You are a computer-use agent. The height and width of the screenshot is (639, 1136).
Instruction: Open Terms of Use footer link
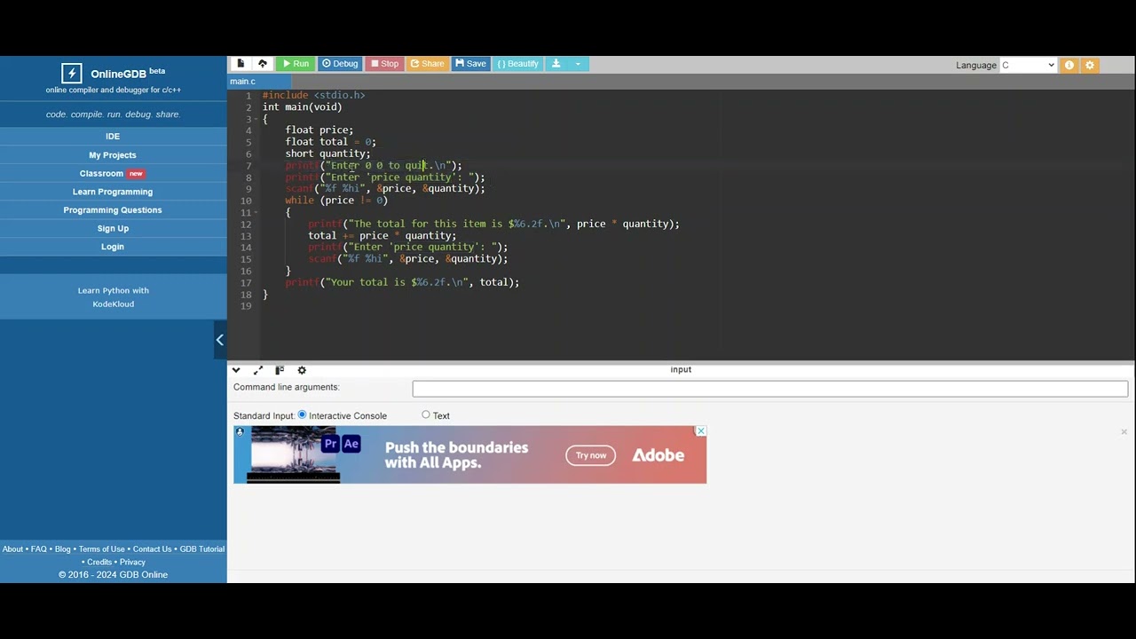(102, 549)
